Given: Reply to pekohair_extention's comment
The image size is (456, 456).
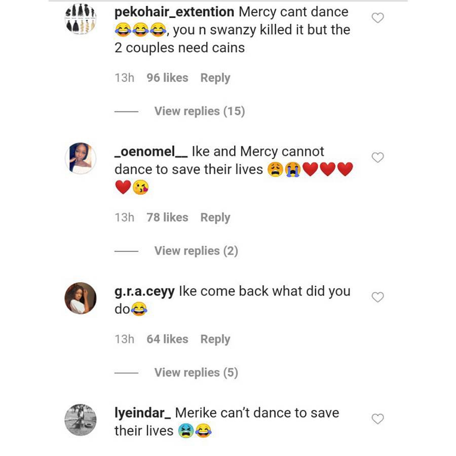Looking at the screenshot, I should (x=215, y=78).
